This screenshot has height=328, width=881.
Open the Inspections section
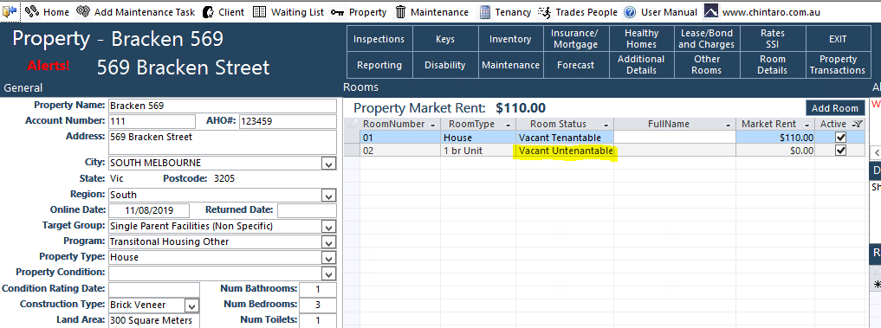point(379,39)
